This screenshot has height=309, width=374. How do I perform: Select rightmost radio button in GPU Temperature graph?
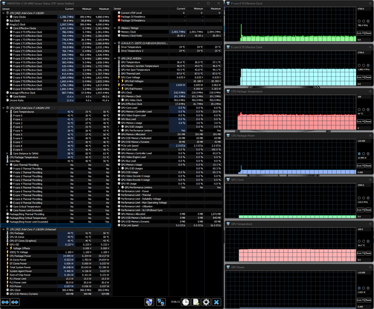368,241
